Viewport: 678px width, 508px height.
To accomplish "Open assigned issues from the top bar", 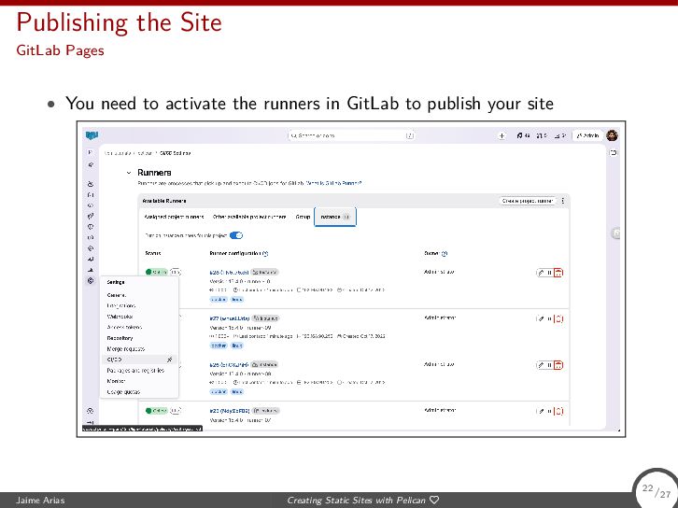I will 523,135.
